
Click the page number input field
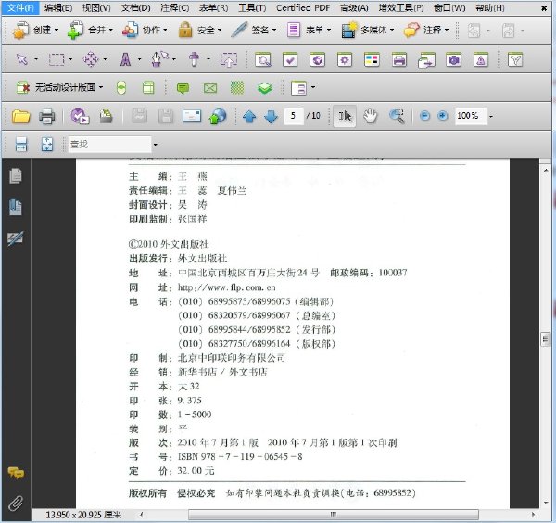click(294, 116)
